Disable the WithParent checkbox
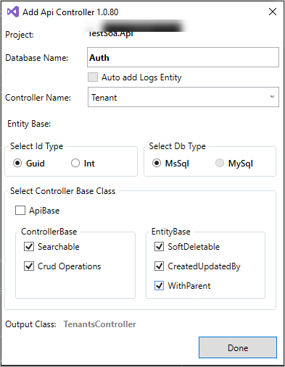Screen dimensions: 285x367 coord(159,286)
